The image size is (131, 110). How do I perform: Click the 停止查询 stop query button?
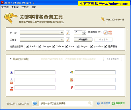coord(103,40)
